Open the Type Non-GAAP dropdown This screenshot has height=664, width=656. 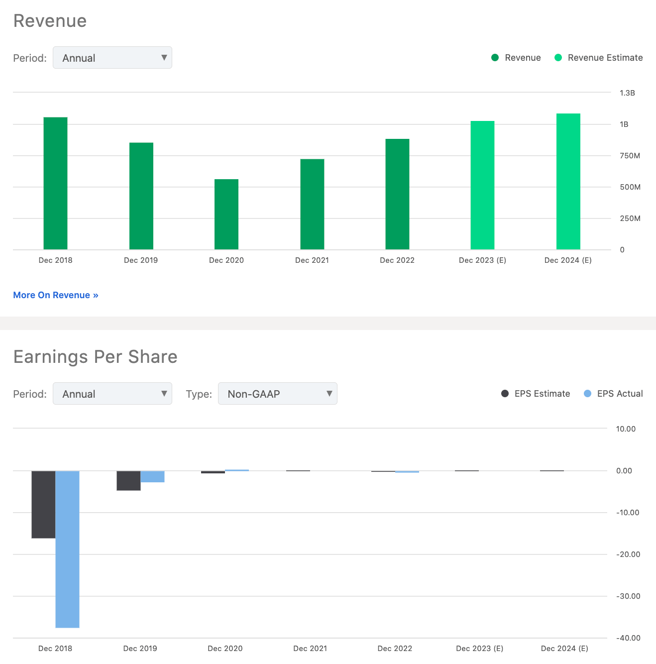tap(278, 394)
